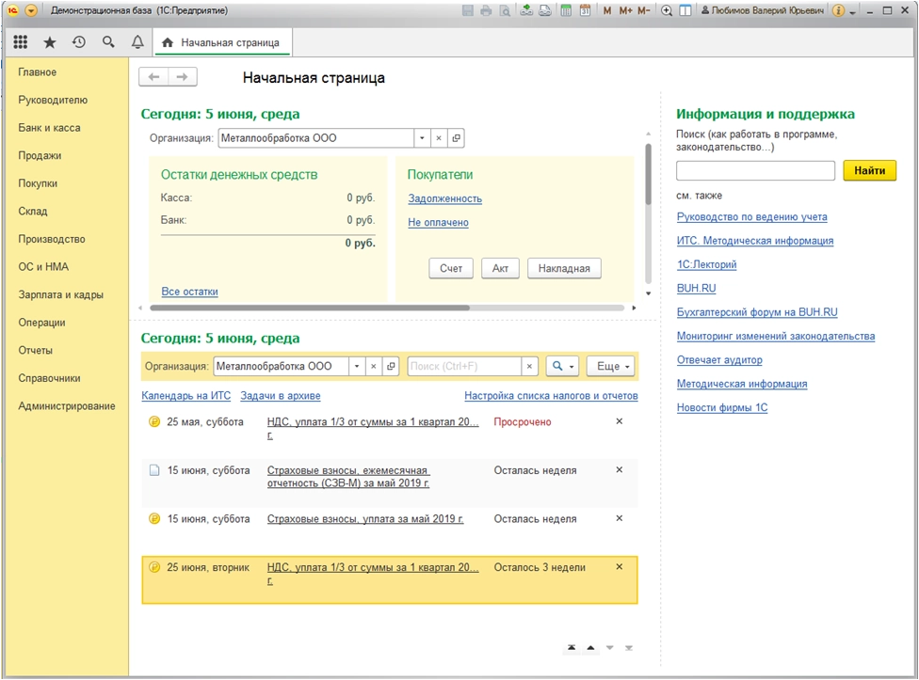Clear the upper Организация field
The height and width of the screenshot is (680, 919).
click(x=439, y=138)
